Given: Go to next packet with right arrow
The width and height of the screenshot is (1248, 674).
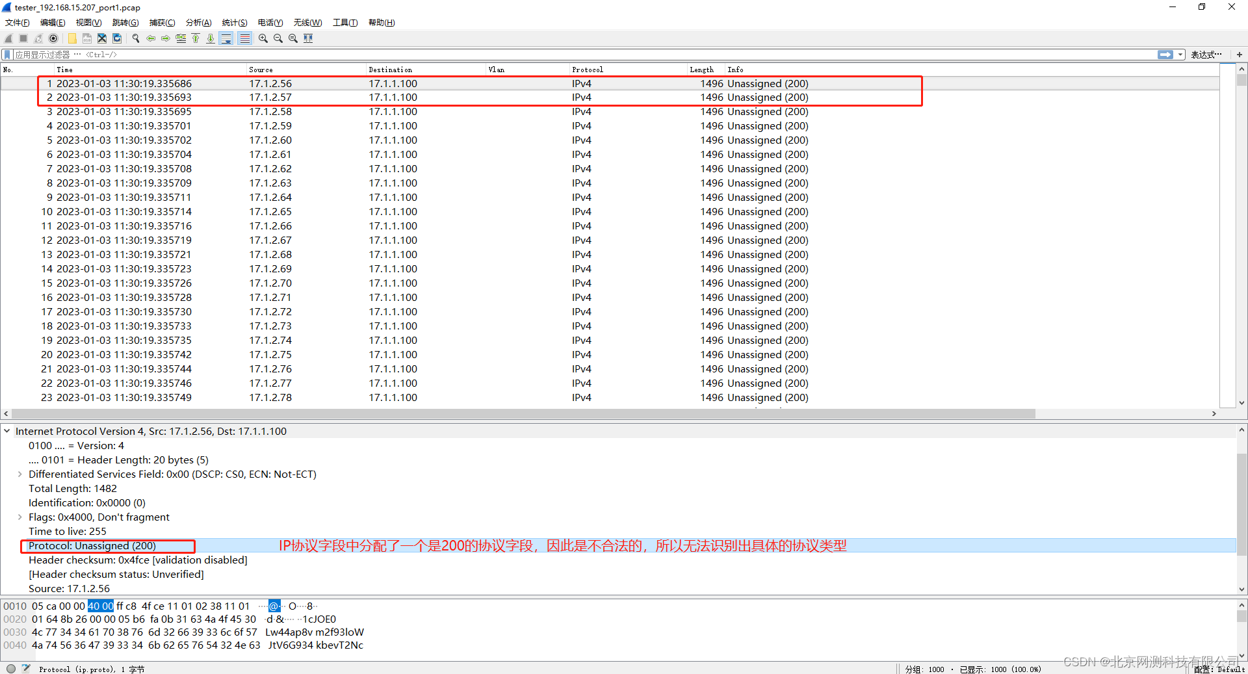Looking at the screenshot, I should pyautogui.click(x=165, y=38).
